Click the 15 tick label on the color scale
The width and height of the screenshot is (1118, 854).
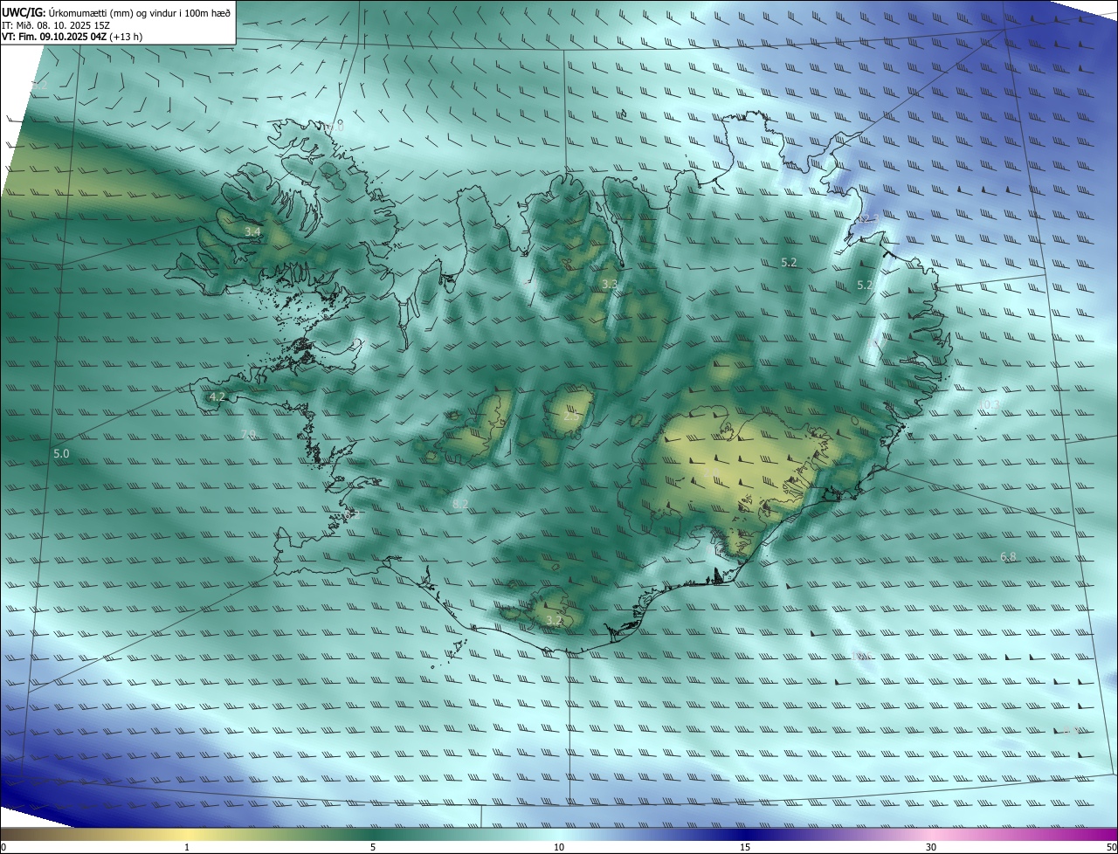pos(745,847)
